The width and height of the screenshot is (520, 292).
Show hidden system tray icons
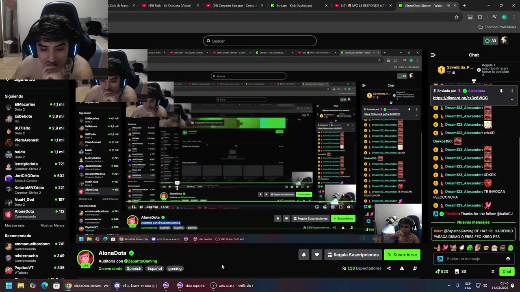coord(449,286)
